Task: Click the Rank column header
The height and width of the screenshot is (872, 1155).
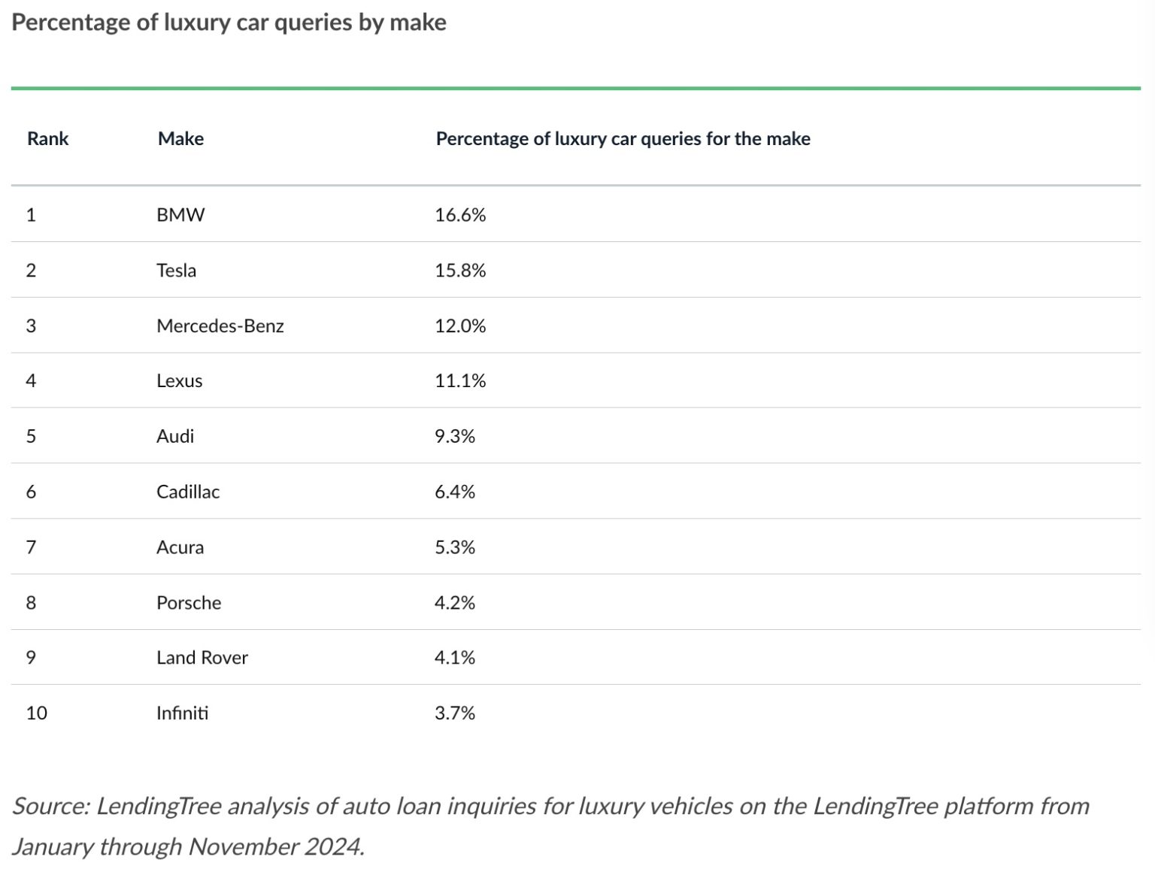Action: click(47, 139)
